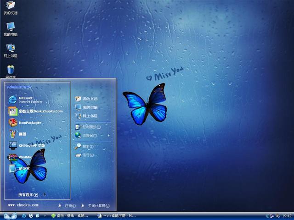Launch IconPackager from the Start menu

click(x=25, y=122)
